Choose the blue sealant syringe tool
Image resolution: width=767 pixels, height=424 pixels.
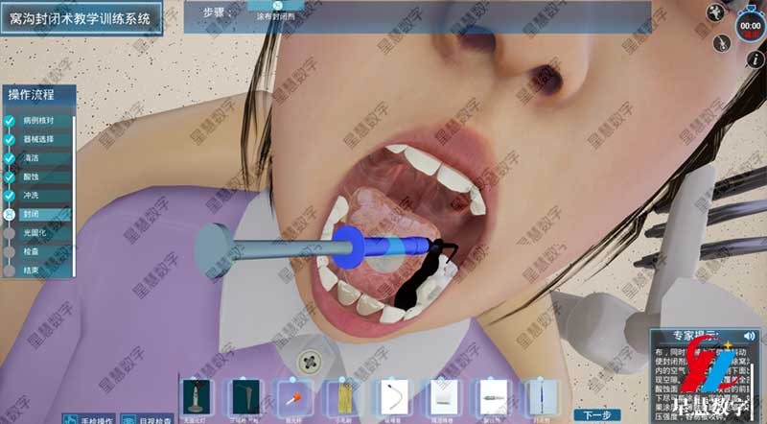(542, 398)
